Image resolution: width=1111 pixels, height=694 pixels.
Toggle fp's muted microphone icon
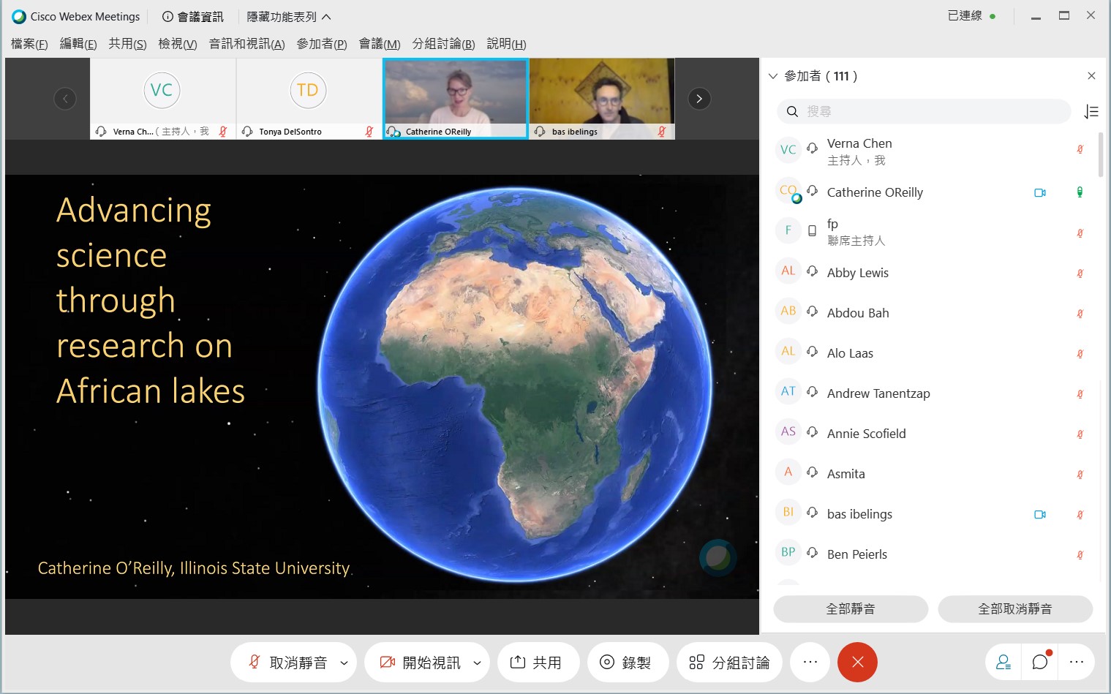click(x=1080, y=233)
